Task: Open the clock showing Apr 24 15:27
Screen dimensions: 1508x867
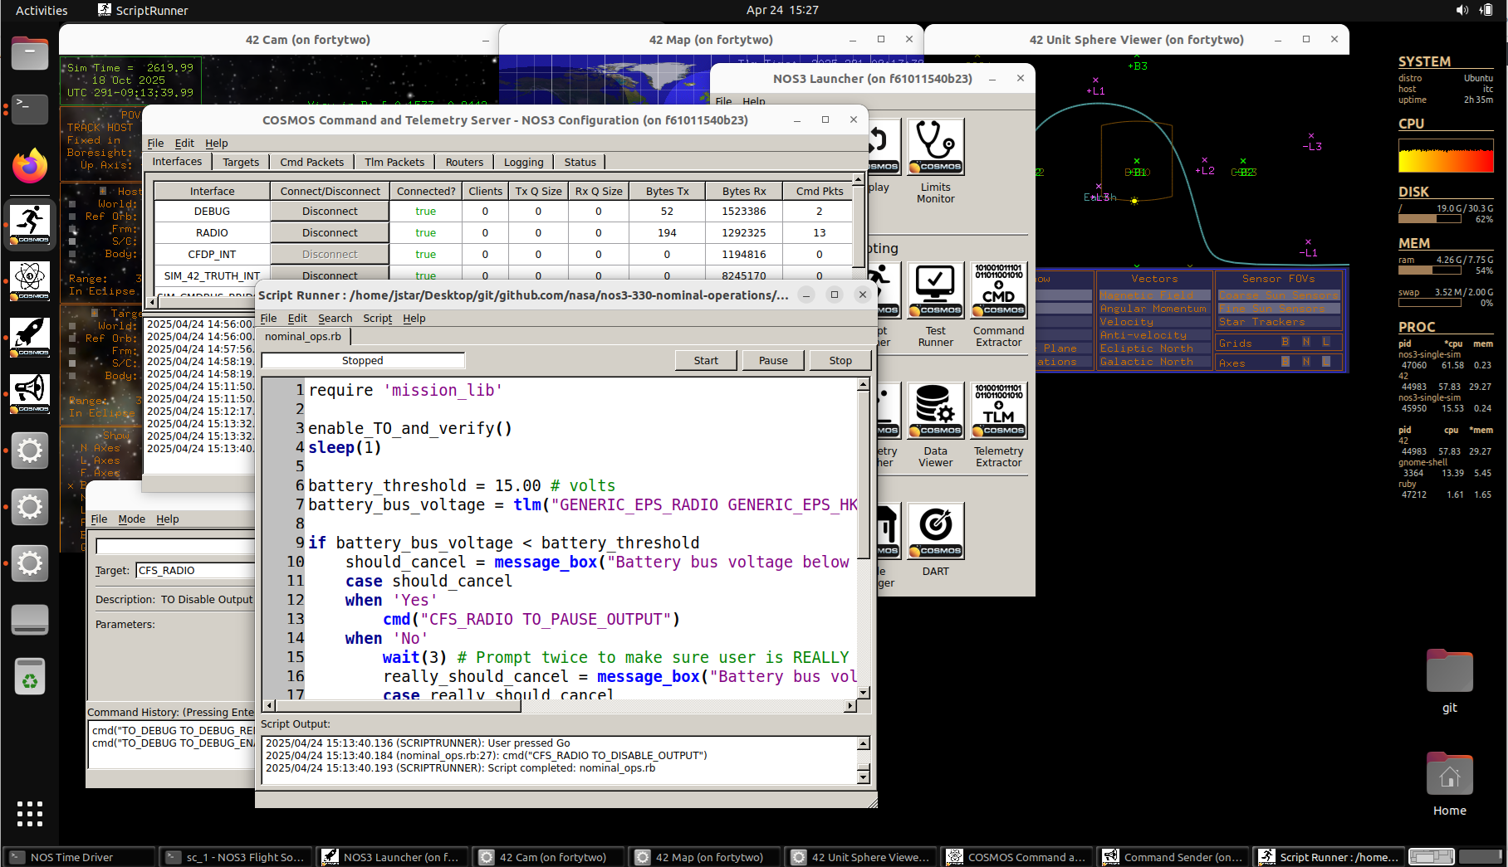Action: coord(782,10)
